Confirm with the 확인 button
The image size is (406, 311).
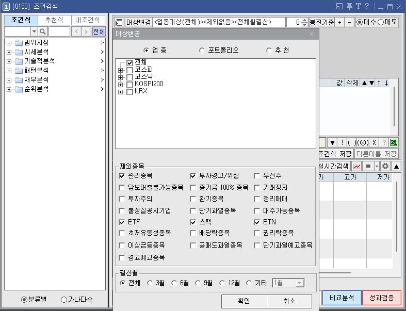pyautogui.click(x=244, y=301)
